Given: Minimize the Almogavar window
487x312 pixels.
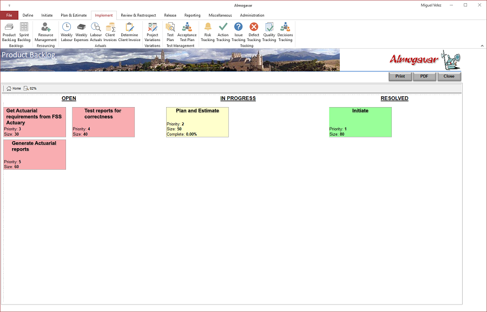Looking at the screenshot, I should pyautogui.click(x=451, y=5).
